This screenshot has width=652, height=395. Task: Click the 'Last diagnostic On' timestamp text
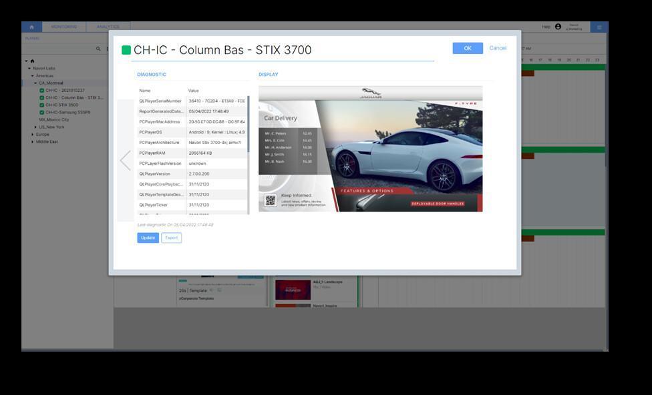click(x=175, y=225)
